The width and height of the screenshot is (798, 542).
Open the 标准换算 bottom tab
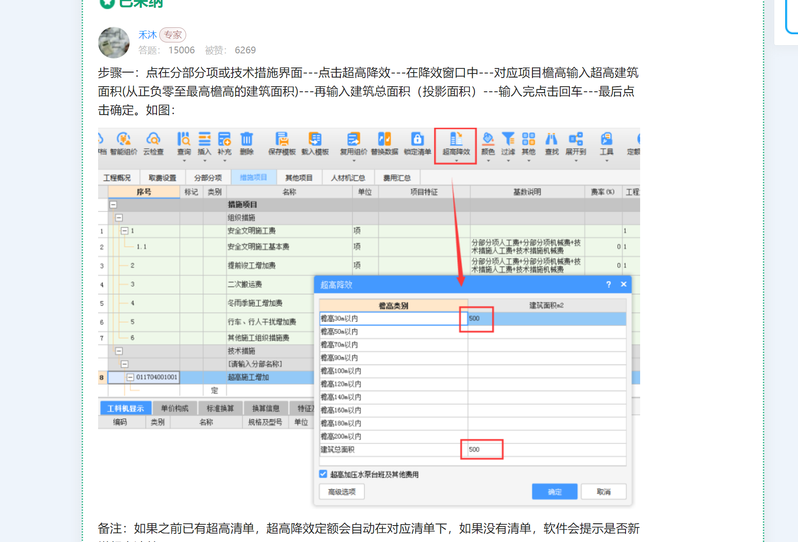(220, 408)
